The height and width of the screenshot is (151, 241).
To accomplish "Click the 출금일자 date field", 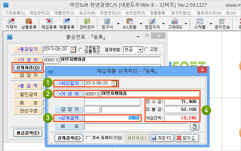I will tap(56, 49).
